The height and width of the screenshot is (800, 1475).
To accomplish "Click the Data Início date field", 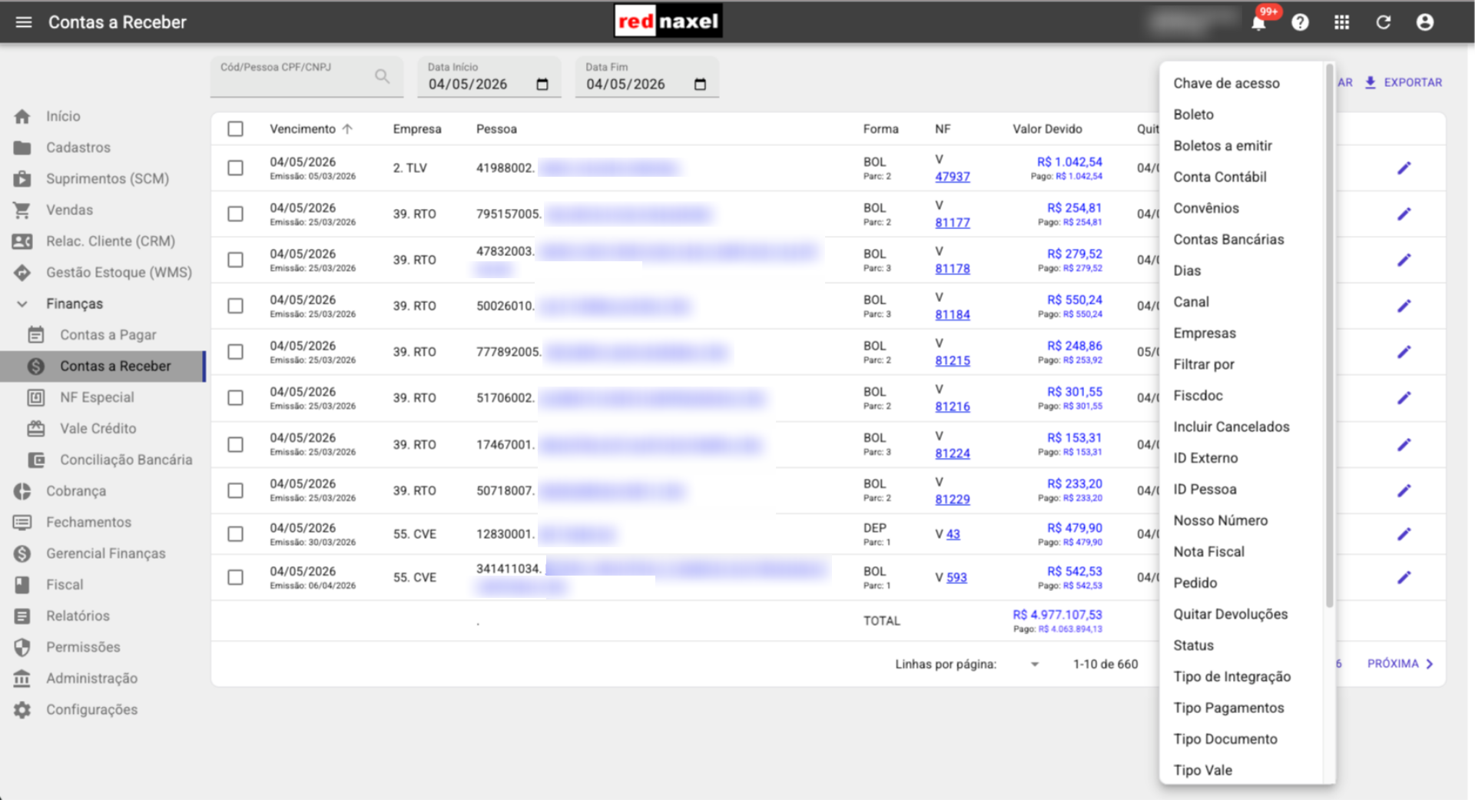I will click(489, 77).
